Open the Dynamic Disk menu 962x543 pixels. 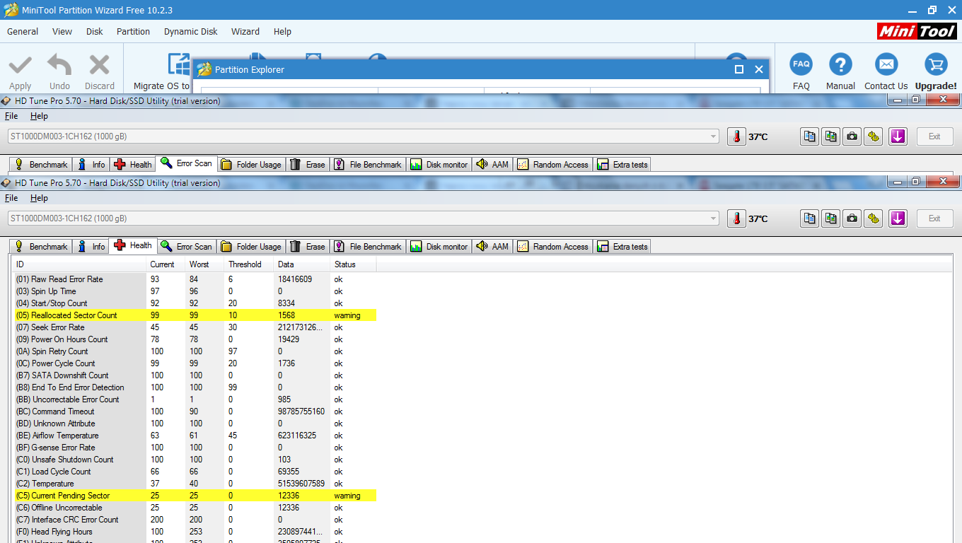point(191,31)
